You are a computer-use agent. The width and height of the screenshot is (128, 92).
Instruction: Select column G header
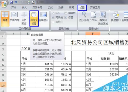[x=109, y=34]
